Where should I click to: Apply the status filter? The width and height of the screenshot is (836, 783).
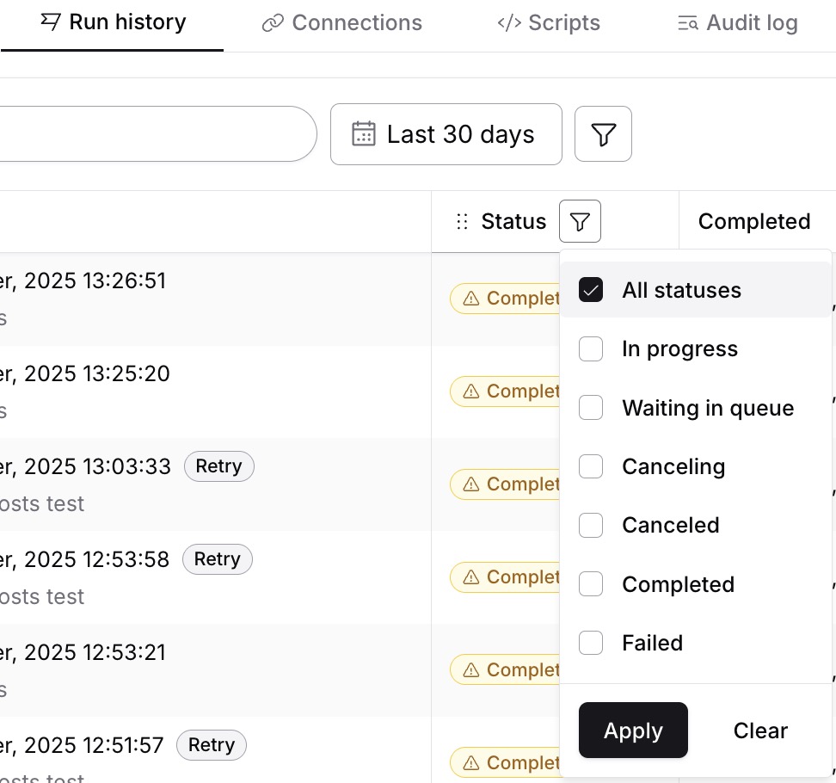633,731
